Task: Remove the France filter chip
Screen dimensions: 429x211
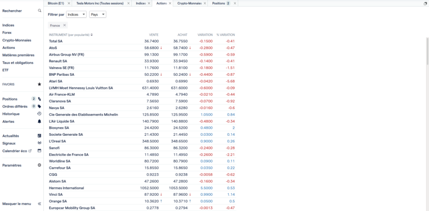Action: [64, 25]
